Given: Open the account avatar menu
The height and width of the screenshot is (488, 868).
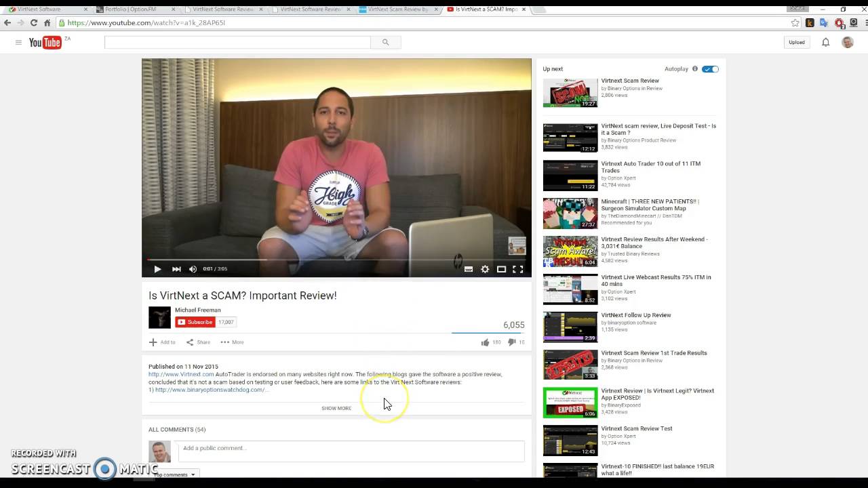Looking at the screenshot, I should (848, 42).
